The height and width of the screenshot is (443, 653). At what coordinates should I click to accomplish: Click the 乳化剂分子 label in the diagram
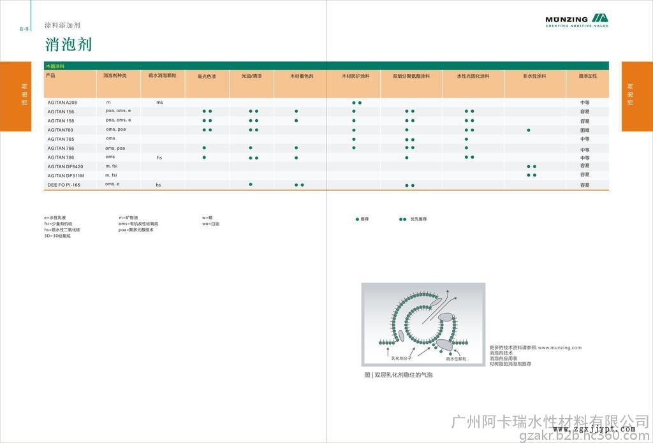coord(402,359)
